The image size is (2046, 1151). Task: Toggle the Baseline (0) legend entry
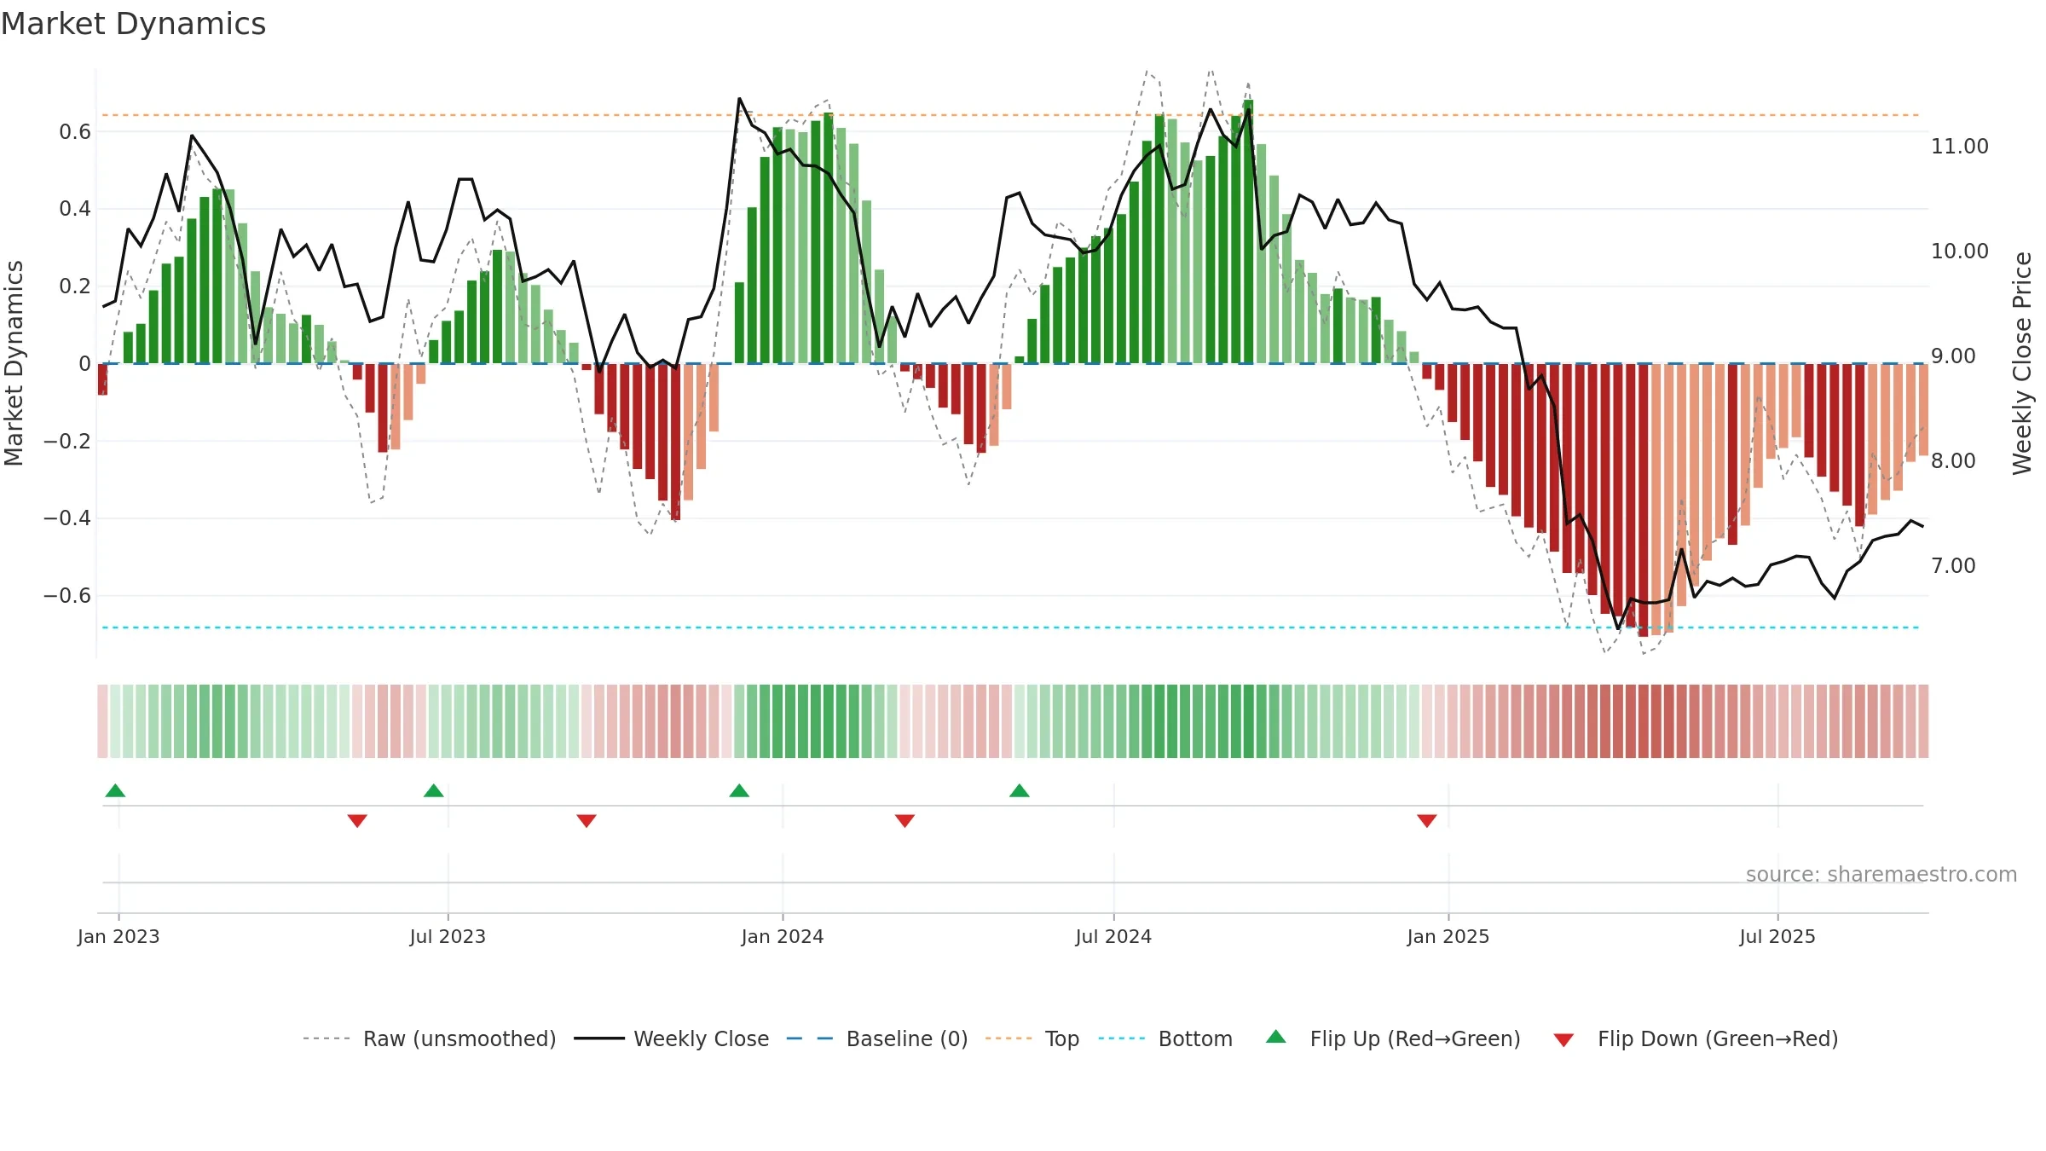tap(877, 1038)
